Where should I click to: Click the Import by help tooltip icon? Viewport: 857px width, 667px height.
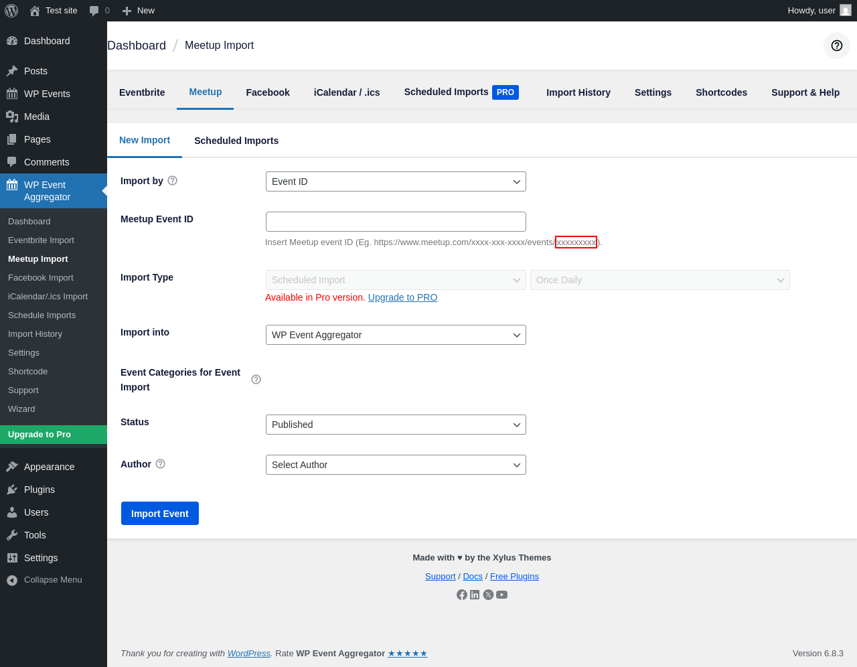click(172, 181)
